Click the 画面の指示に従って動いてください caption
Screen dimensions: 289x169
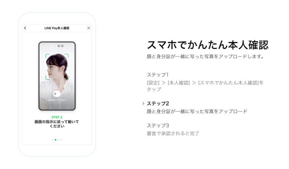[x=57, y=124]
